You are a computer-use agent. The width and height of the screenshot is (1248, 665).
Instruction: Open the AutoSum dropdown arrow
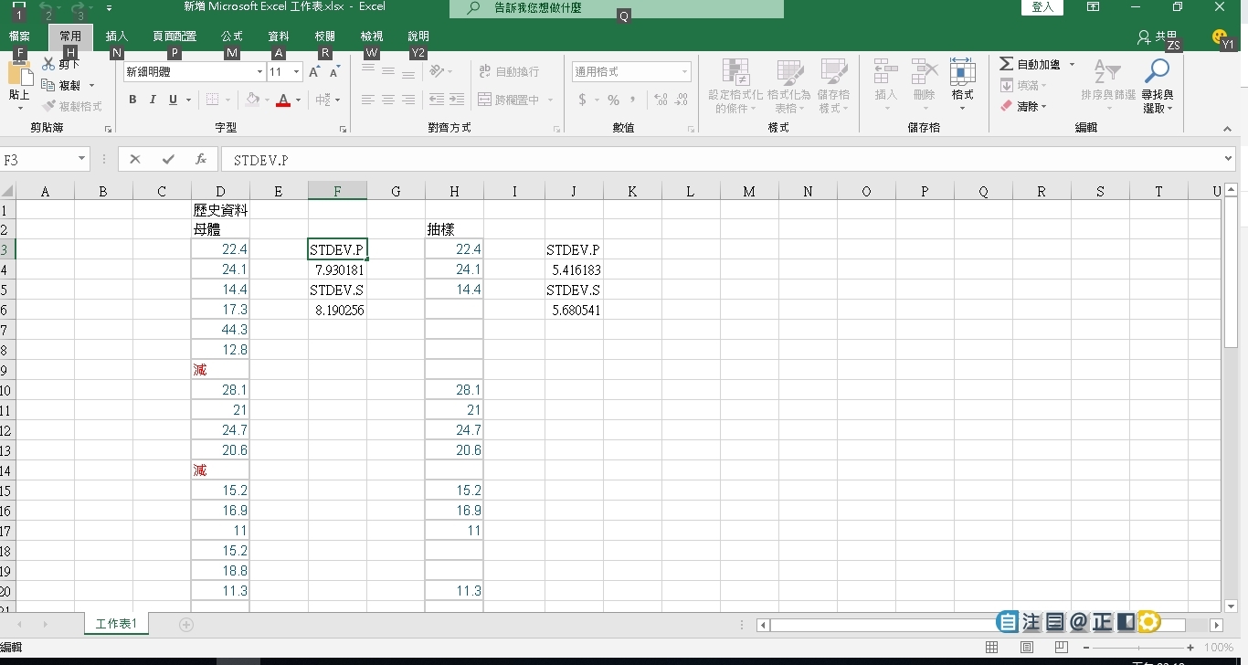point(1072,65)
